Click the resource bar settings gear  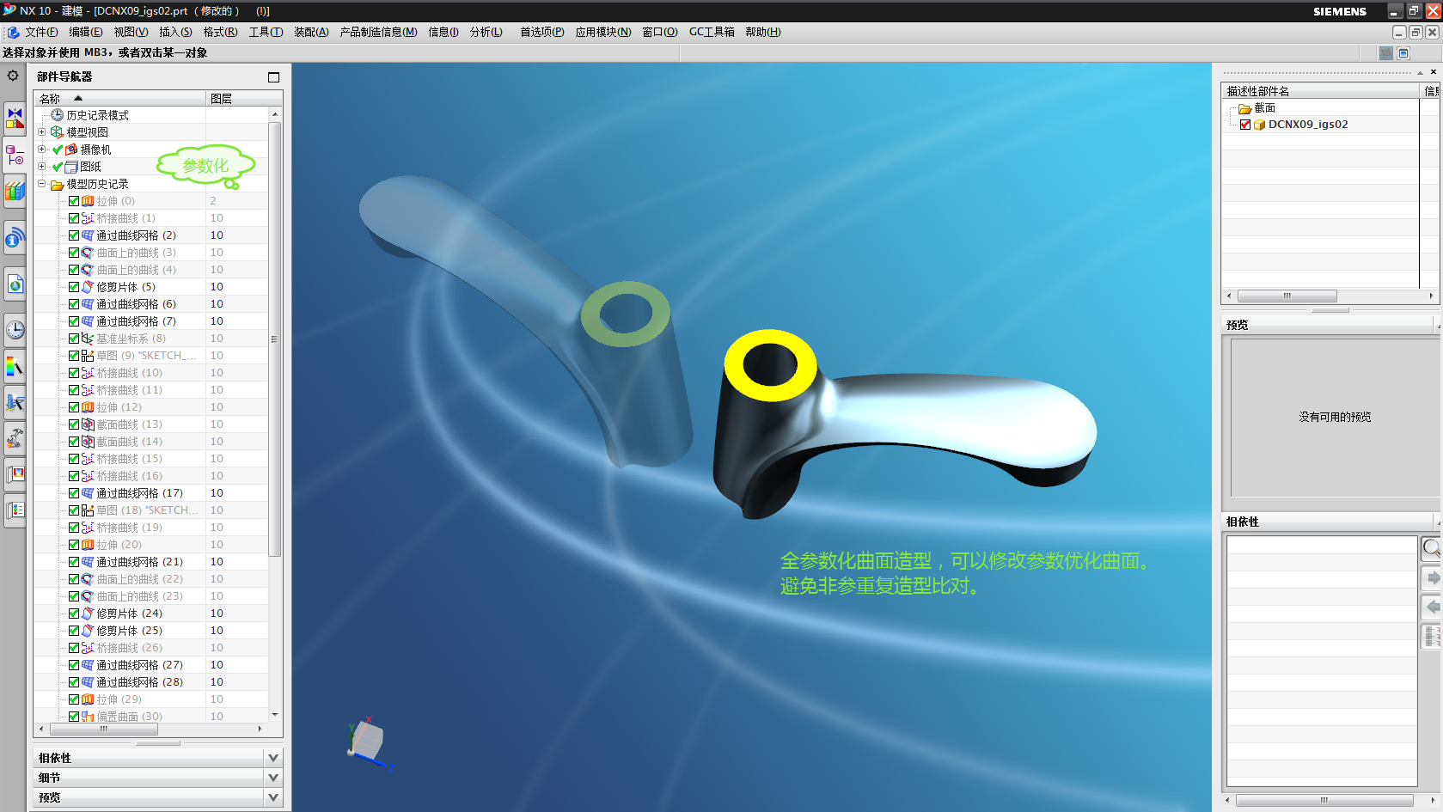coord(13,76)
